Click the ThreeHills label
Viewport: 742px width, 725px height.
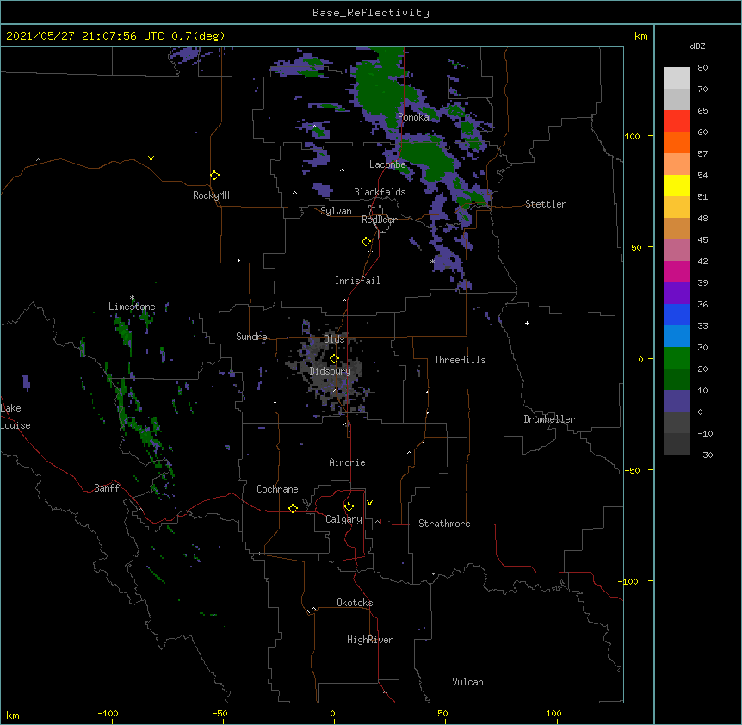(x=460, y=360)
